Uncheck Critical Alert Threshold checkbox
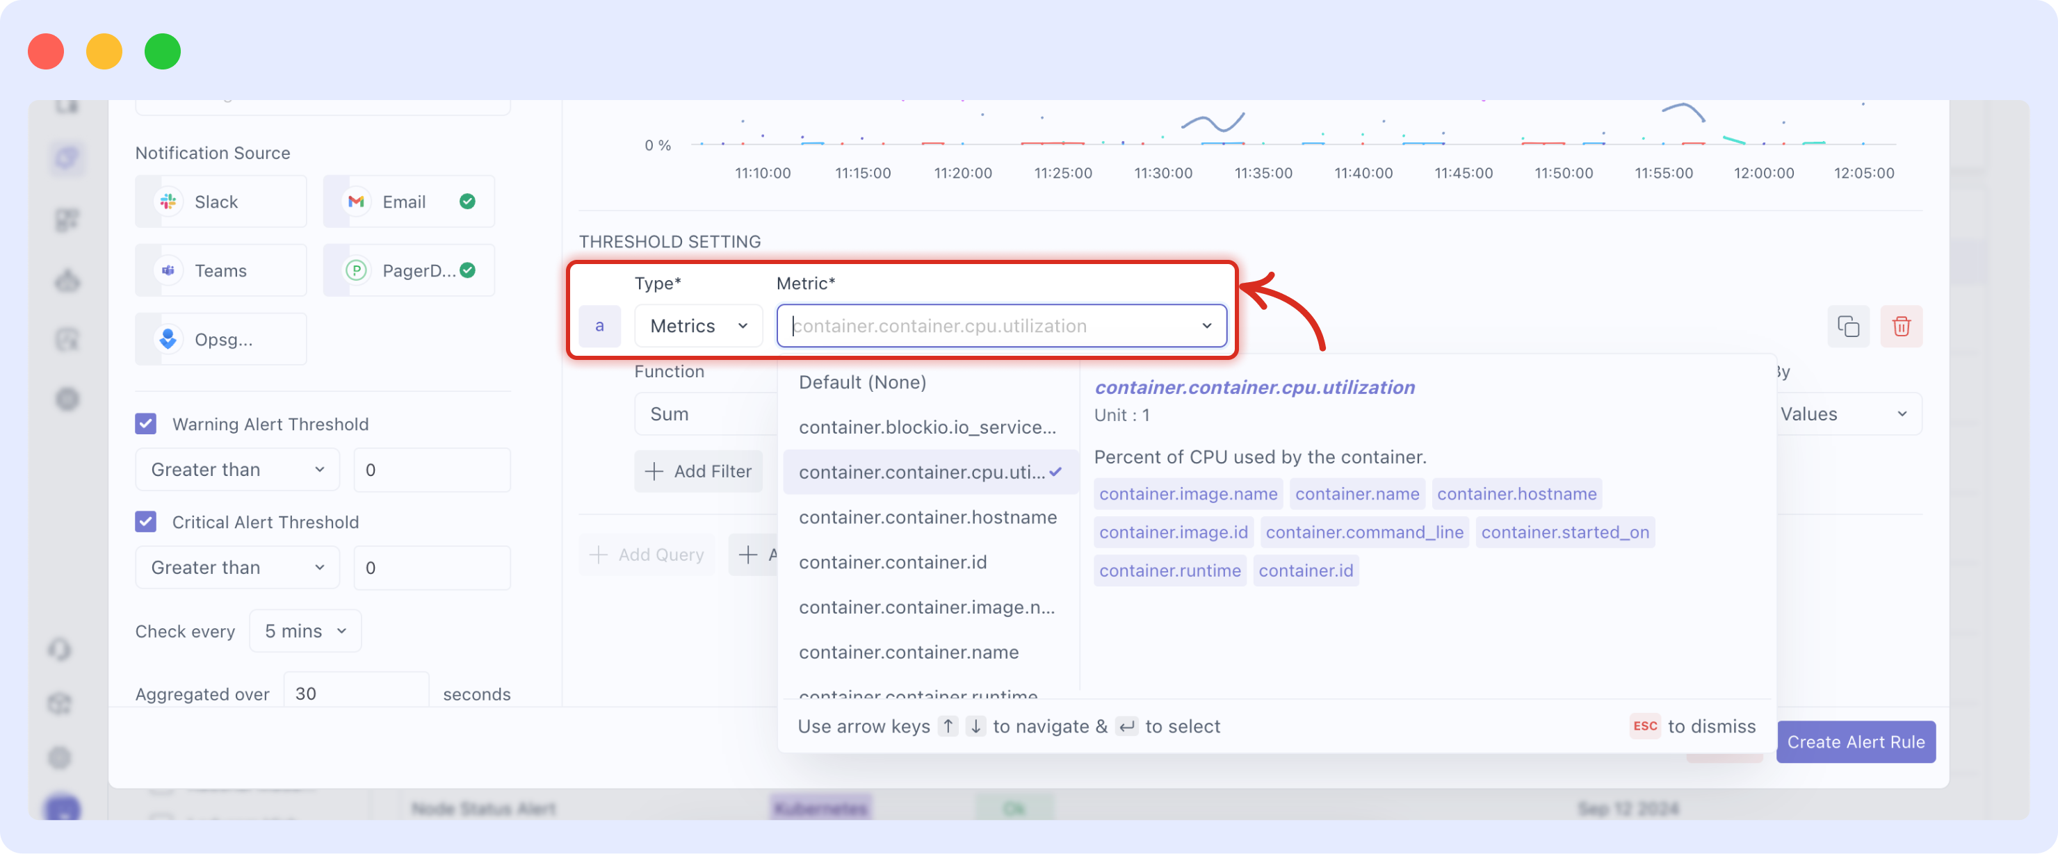The width and height of the screenshot is (2058, 854). click(x=145, y=522)
